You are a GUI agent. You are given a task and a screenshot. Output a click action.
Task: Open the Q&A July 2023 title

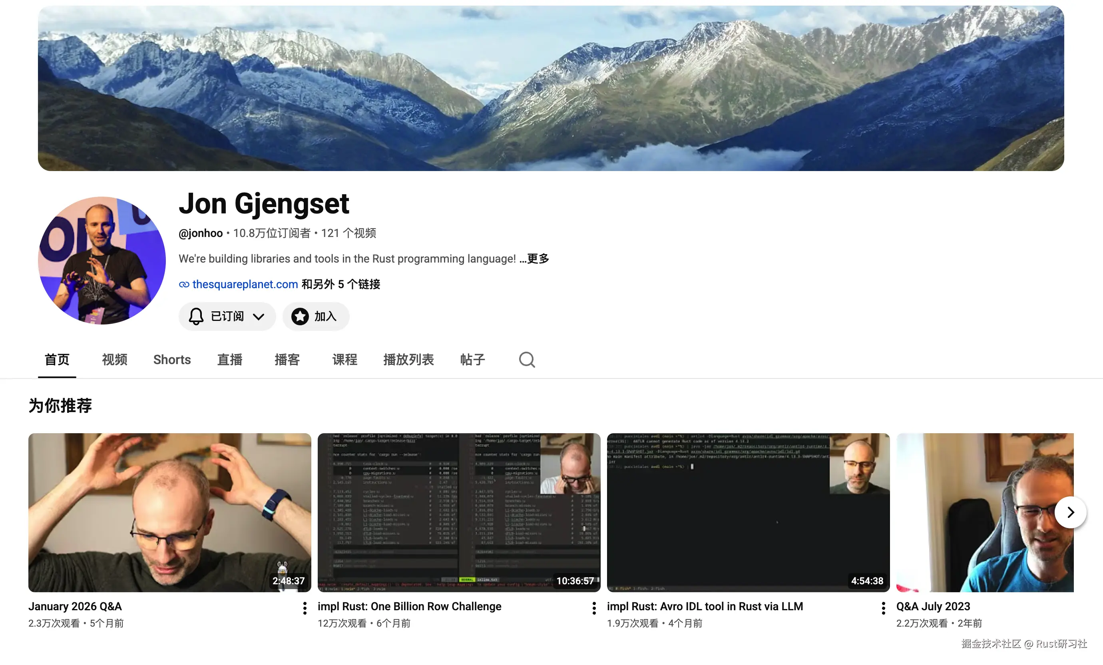click(x=933, y=606)
